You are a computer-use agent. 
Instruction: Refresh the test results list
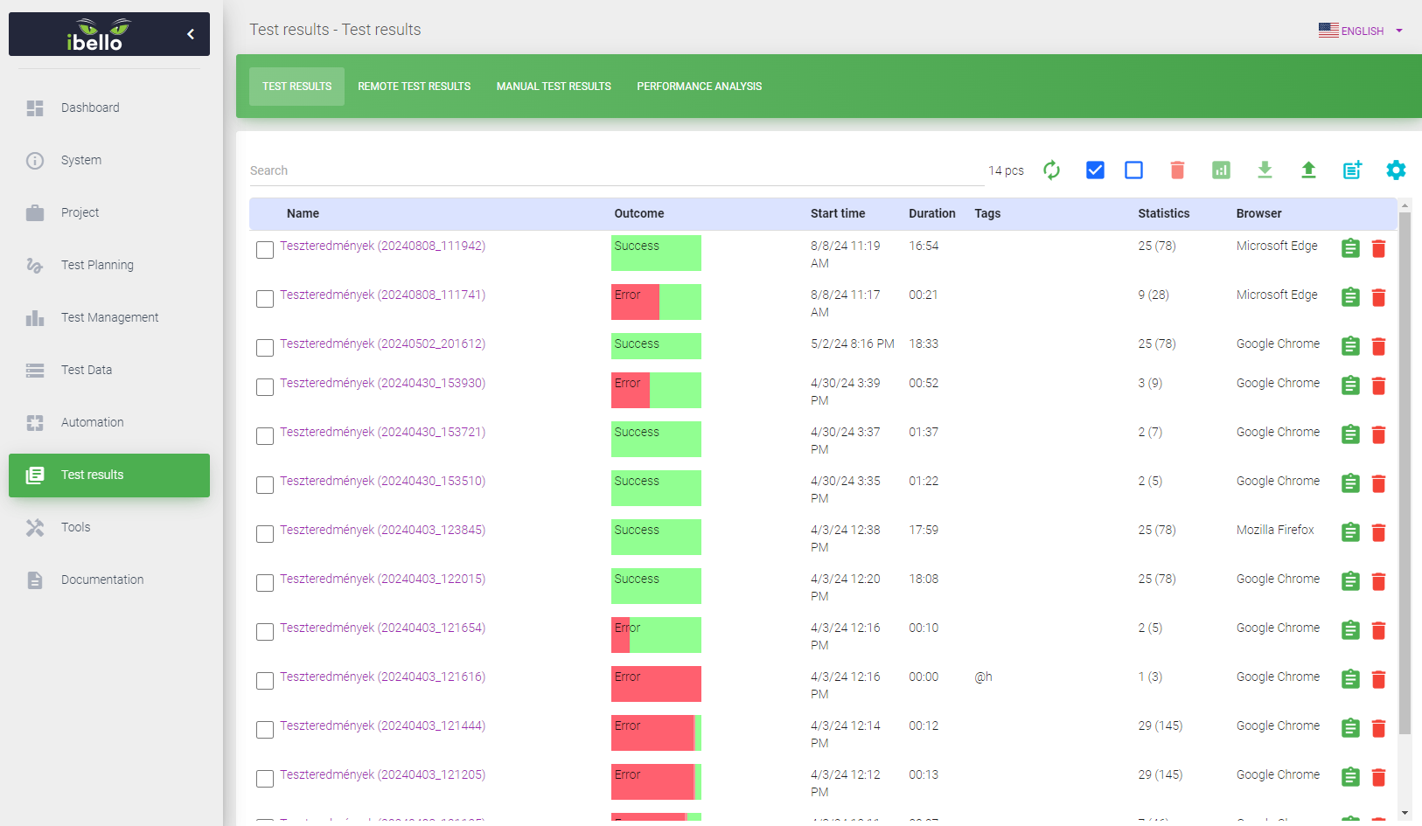pyautogui.click(x=1051, y=170)
